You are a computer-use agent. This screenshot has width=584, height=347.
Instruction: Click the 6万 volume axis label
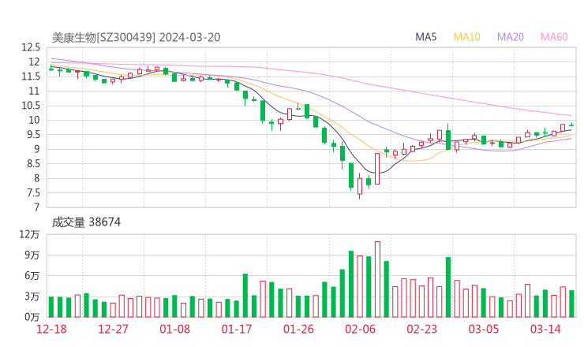pyautogui.click(x=32, y=276)
